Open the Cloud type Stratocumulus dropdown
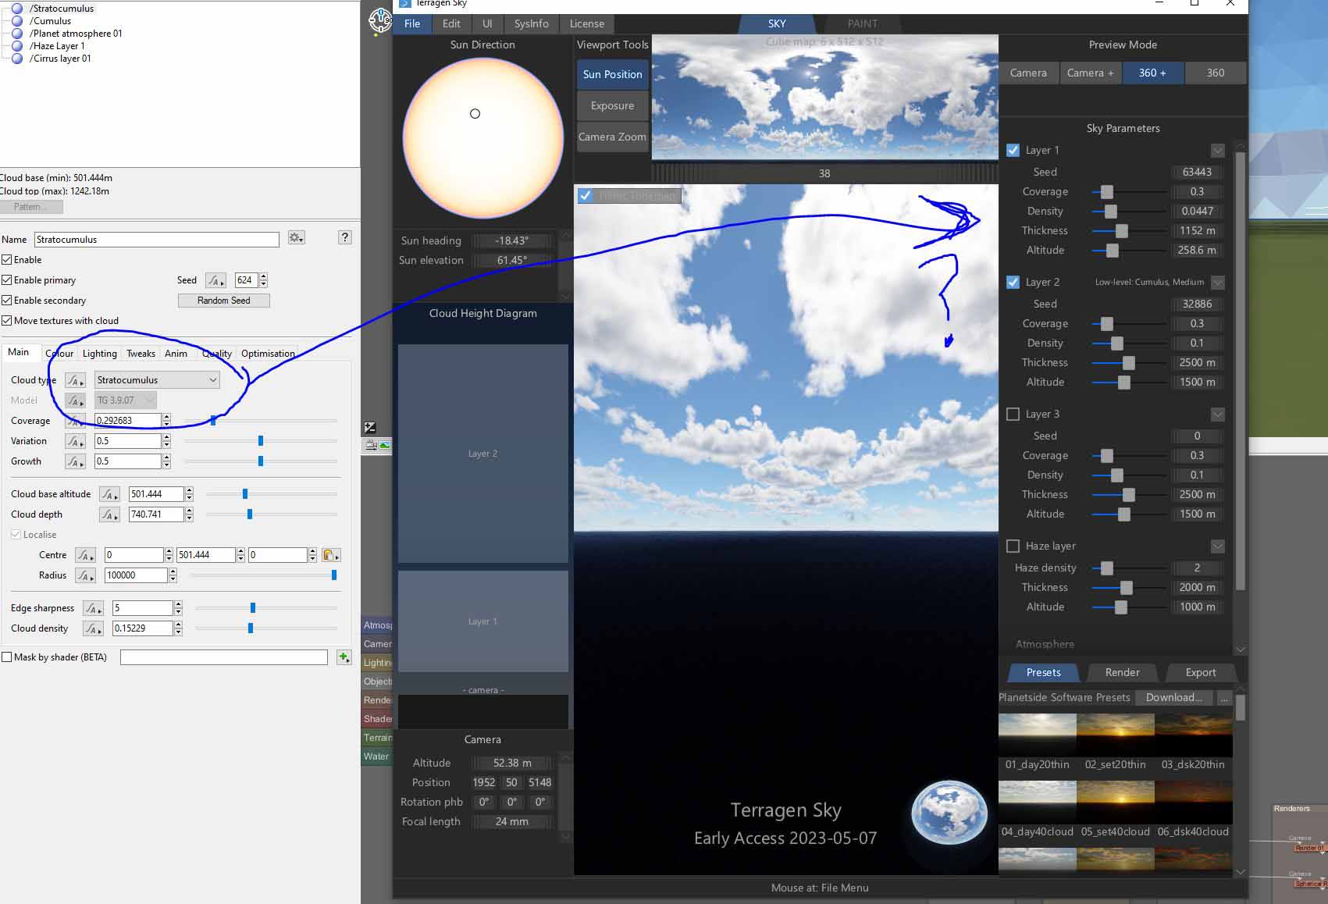 point(157,380)
